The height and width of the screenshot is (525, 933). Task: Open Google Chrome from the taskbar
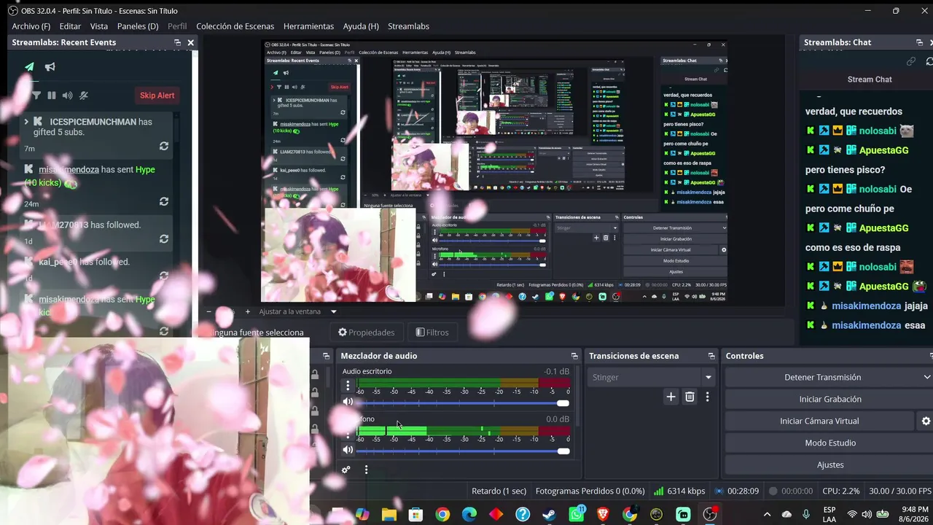(x=442, y=515)
